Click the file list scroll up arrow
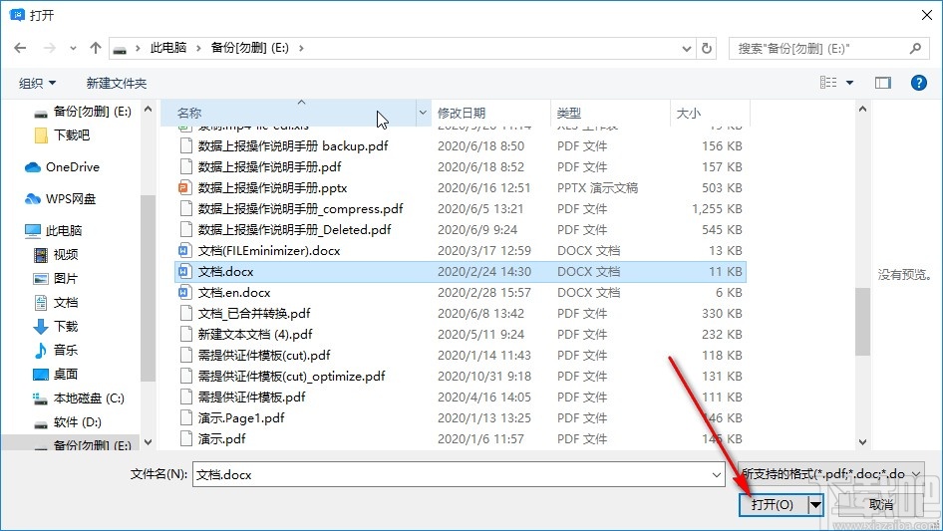Screen dimensions: 943x531 click(x=862, y=110)
